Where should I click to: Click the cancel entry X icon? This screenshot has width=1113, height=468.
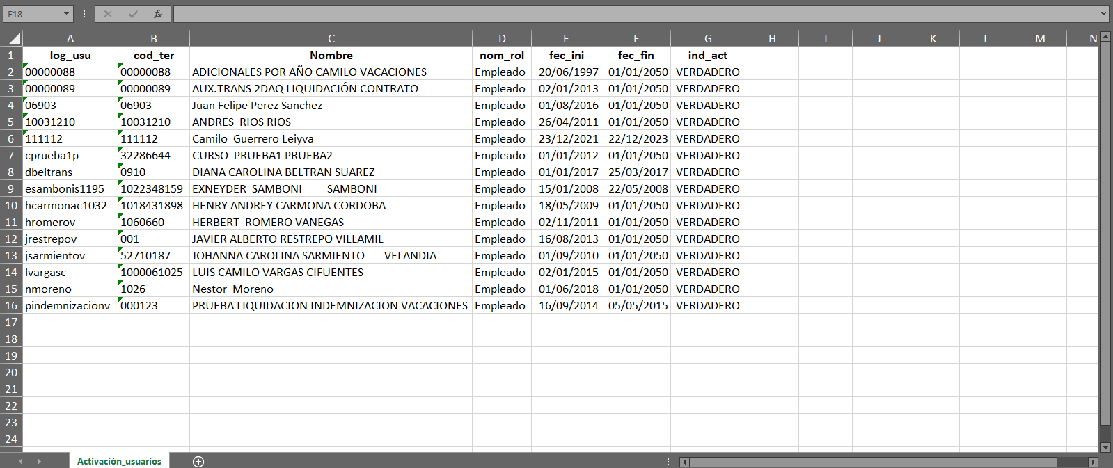pyautogui.click(x=108, y=14)
